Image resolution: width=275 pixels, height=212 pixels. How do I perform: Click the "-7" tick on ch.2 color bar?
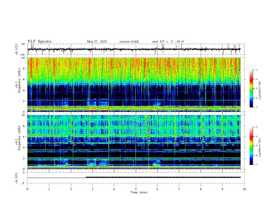256,165
